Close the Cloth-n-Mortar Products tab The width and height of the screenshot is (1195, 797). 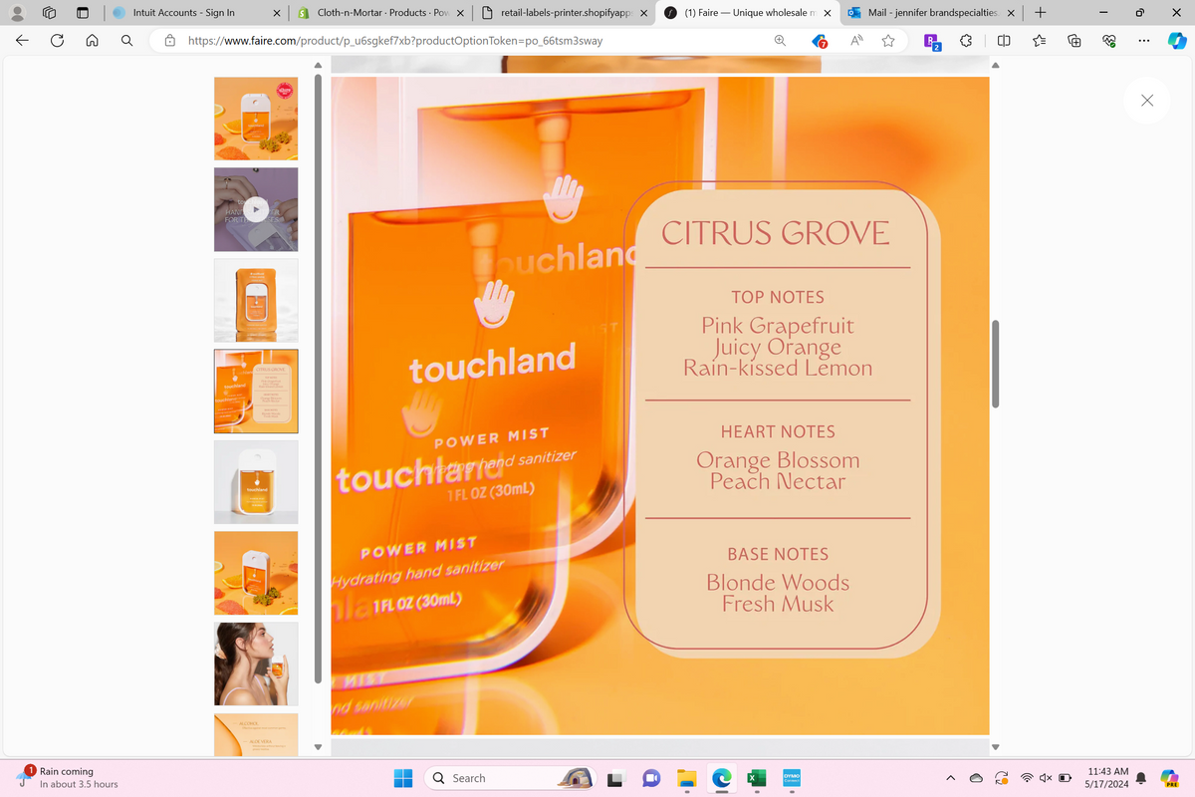(x=459, y=13)
